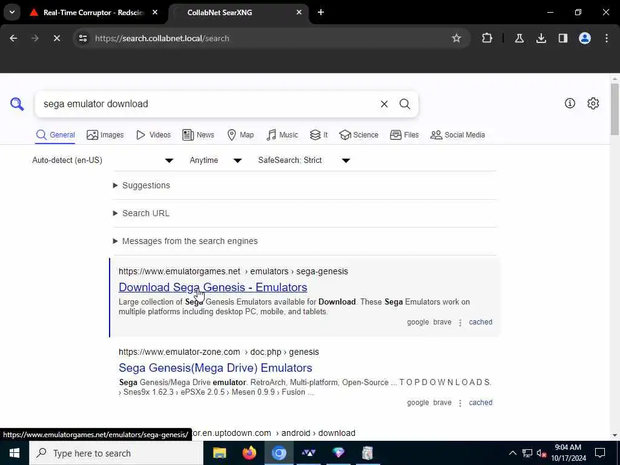
Task: Open cached link for emulatorgames.net result
Action: point(480,322)
